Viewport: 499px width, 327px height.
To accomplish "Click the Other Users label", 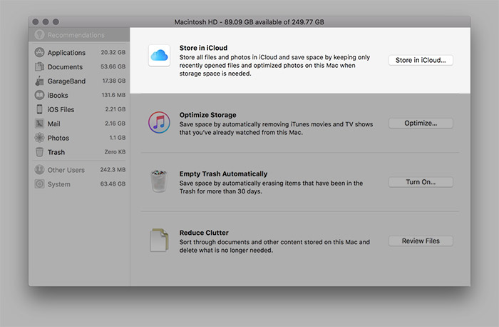I will coord(66,170).
